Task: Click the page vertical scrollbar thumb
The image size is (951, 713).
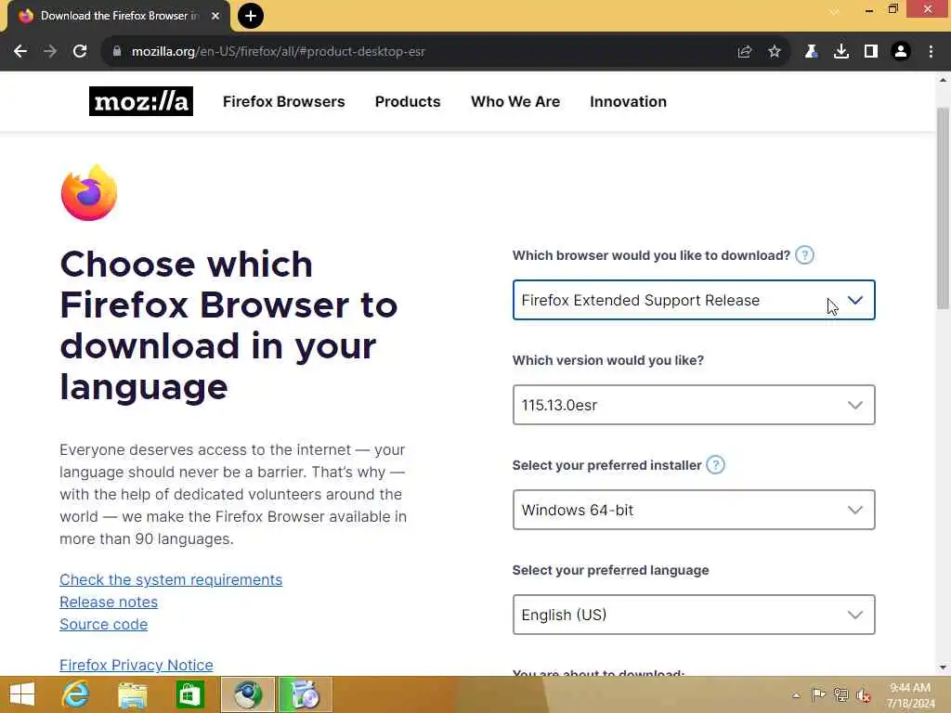Action: pyautogui.click(x=943, y=208)
